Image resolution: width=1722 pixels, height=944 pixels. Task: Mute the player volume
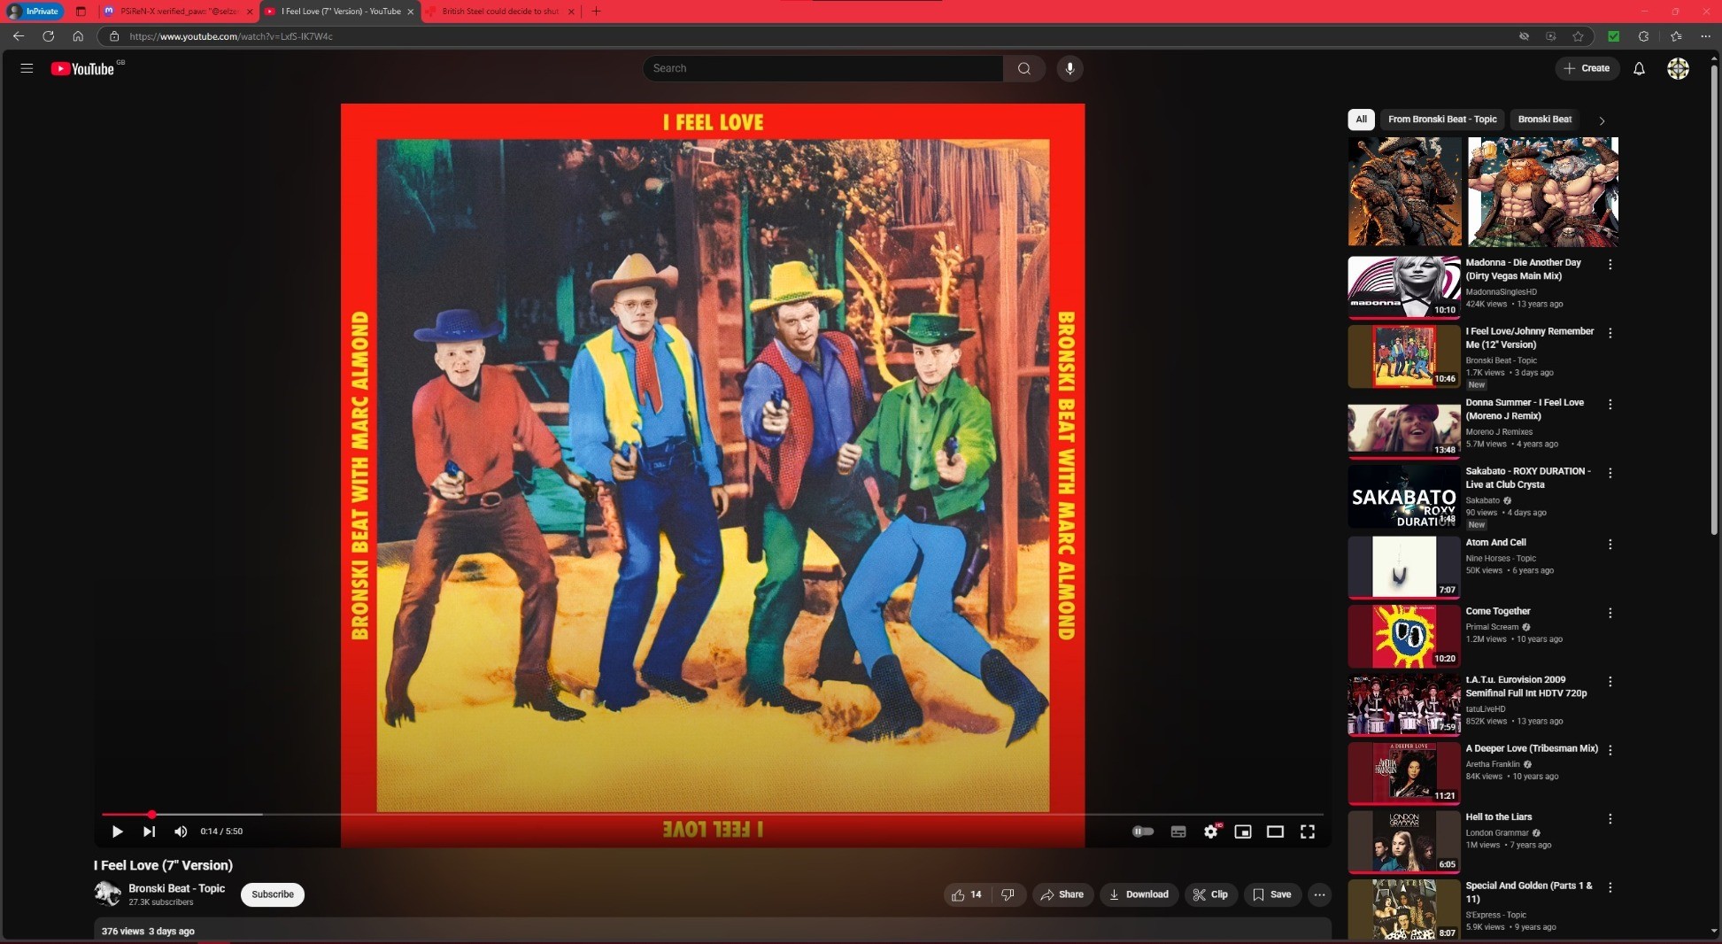(x=181, y=832)
